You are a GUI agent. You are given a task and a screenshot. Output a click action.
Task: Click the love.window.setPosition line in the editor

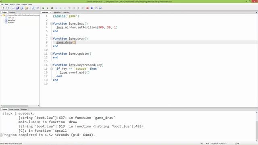pyautogui.click(x=87, y=27)
